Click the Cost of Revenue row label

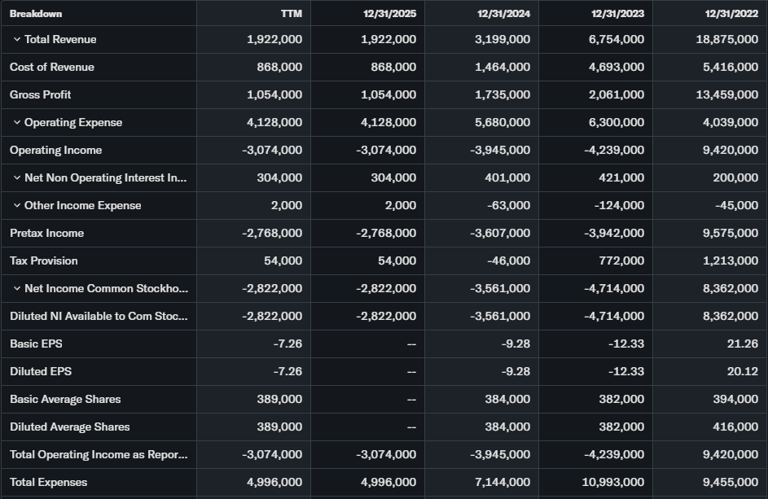[x=51, y=68]
